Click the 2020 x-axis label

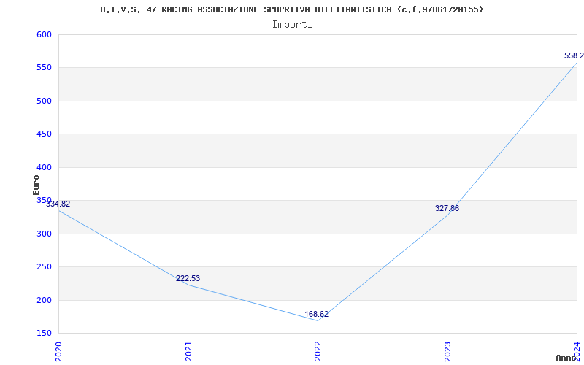pos(59,350)
